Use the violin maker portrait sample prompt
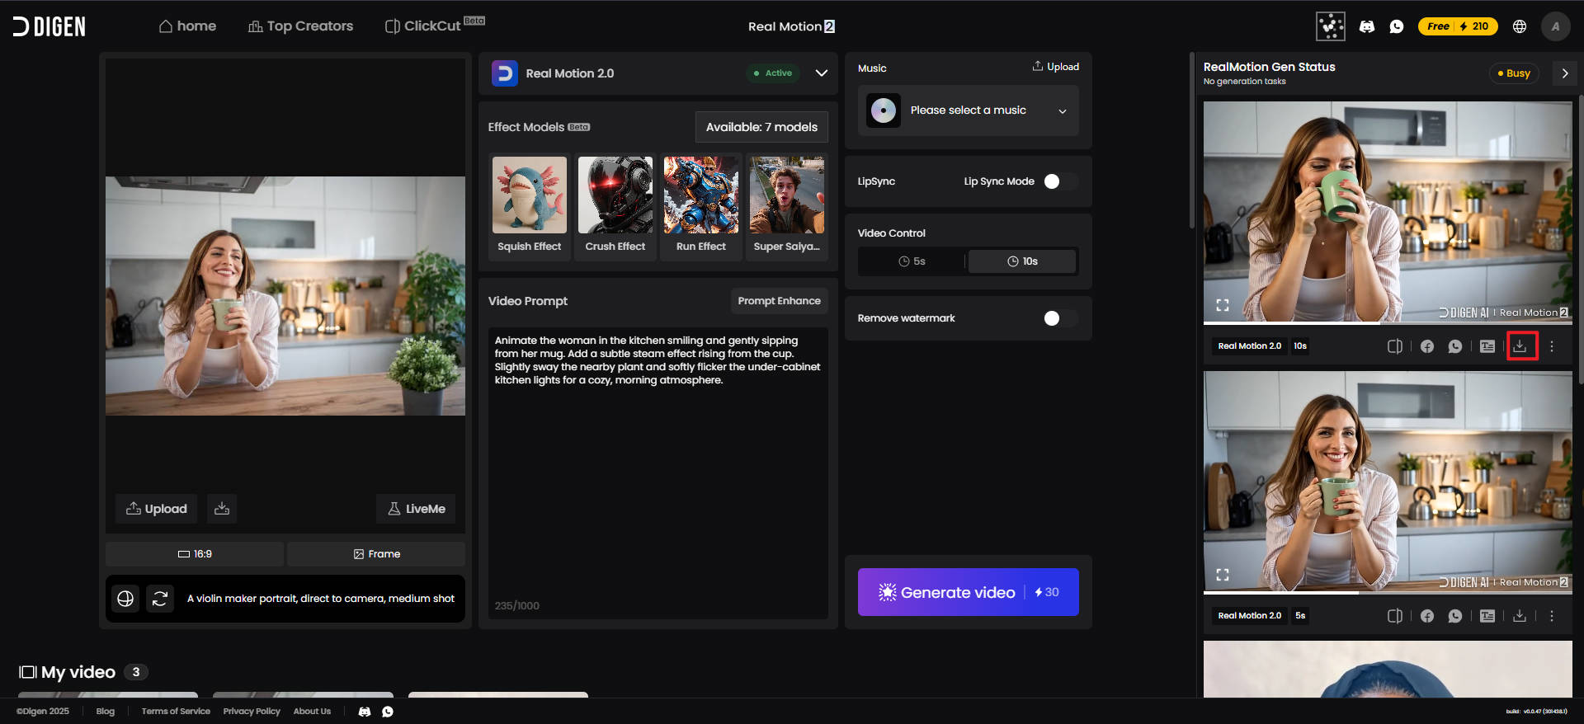The height and width of the screenshot is (724, 1584). (321, 599)
